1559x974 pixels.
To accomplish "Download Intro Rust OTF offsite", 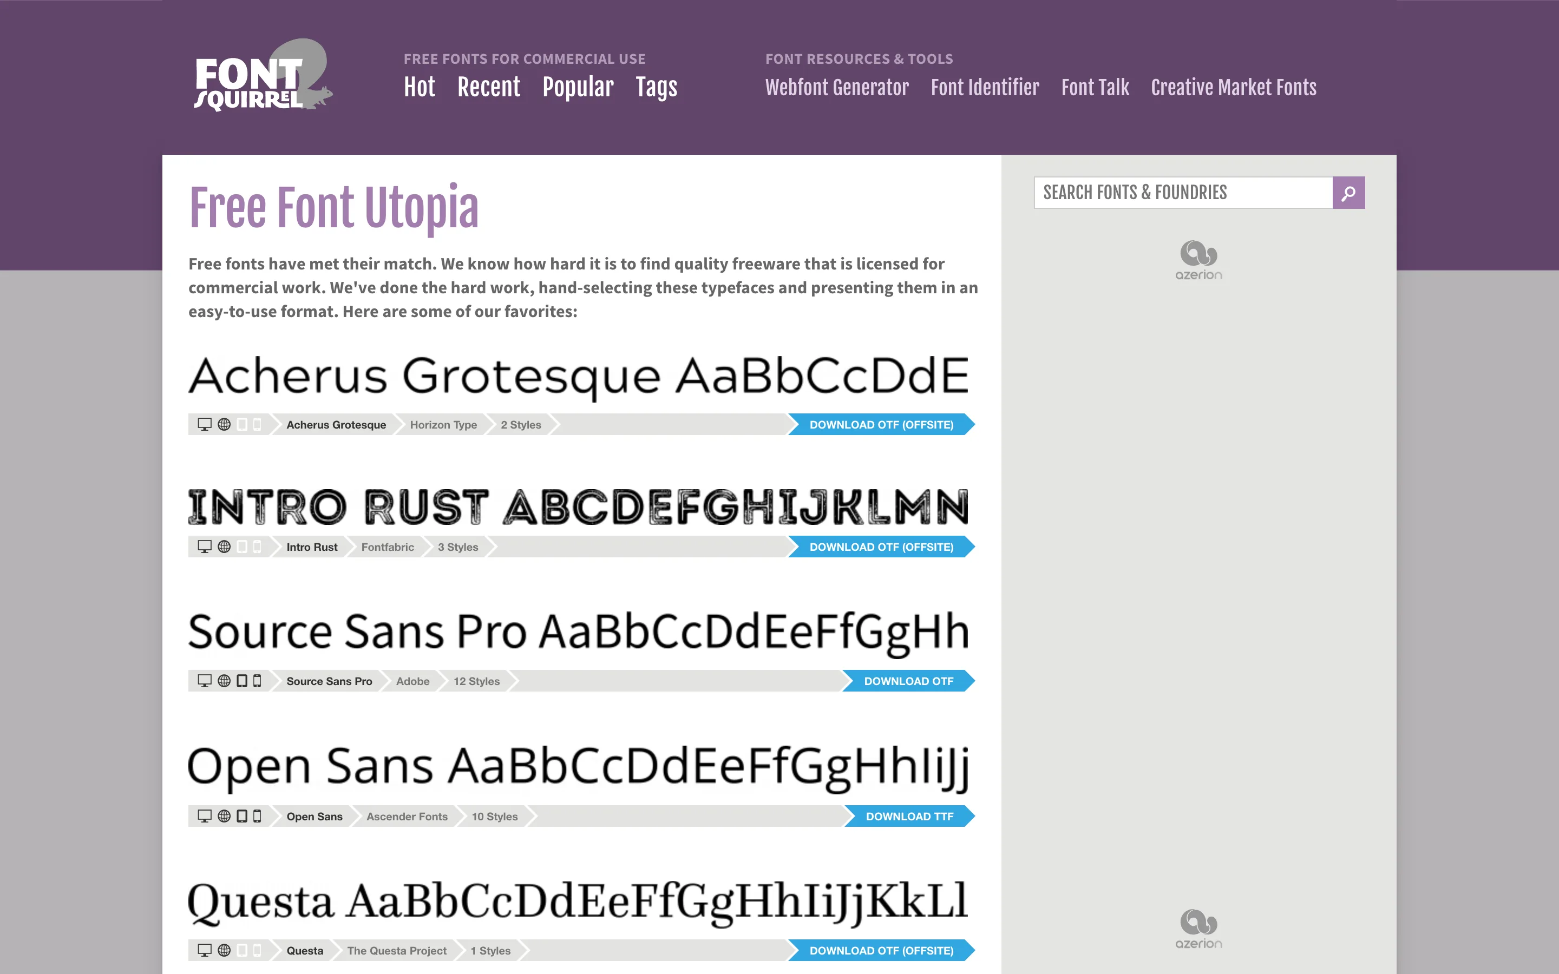I will 881,547.
